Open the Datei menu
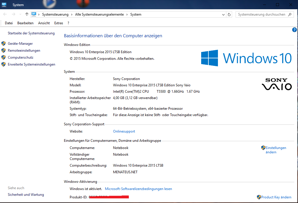Viewport: 298px width, 203px height. 9,23
